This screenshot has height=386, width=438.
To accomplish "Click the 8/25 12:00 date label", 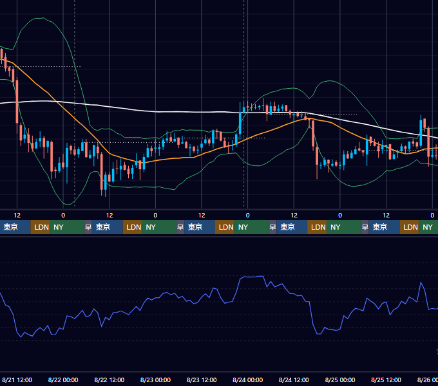I will 386,380.
